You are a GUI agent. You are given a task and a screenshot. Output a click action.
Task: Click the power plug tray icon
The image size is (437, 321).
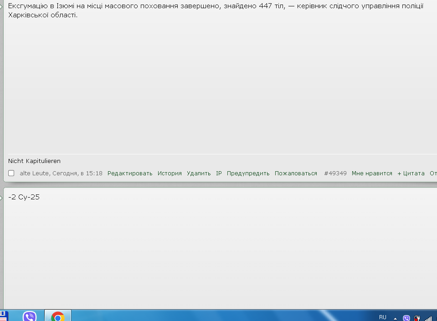tap(417, 318)
